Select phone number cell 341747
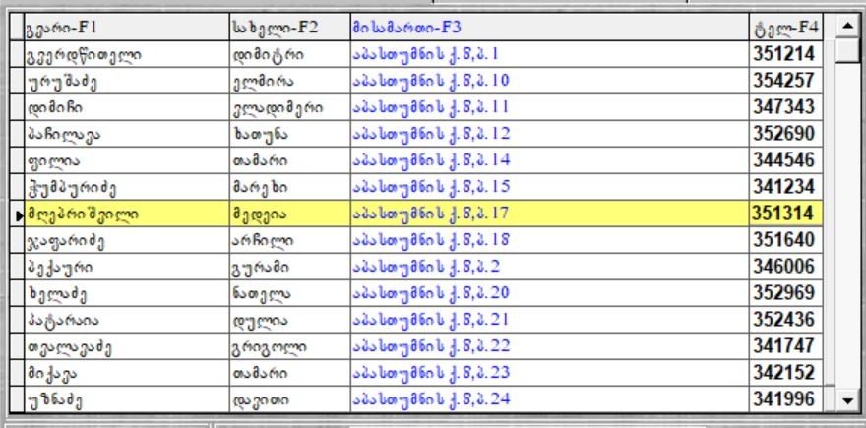Image resolution: width=866 pixels, height=428 pixels. pyautogui.click(x=786, y=345)
